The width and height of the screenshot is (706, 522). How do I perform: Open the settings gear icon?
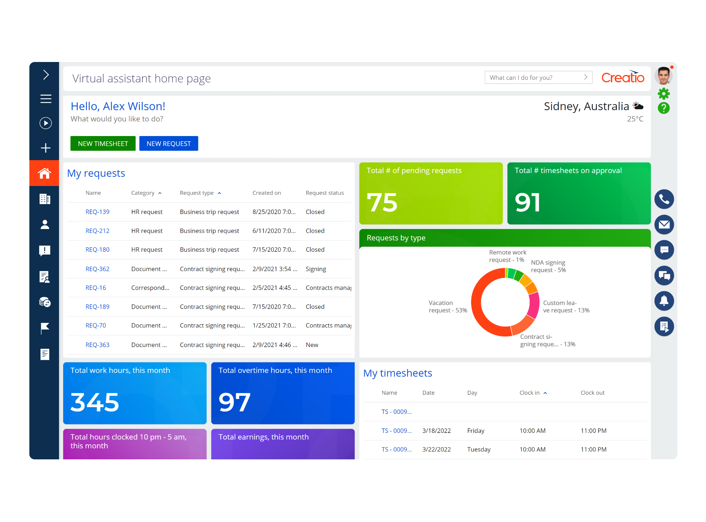coord(664,94)
